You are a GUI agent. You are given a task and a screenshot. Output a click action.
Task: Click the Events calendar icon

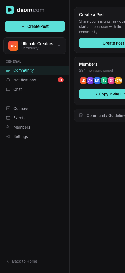tap(8, 118)
